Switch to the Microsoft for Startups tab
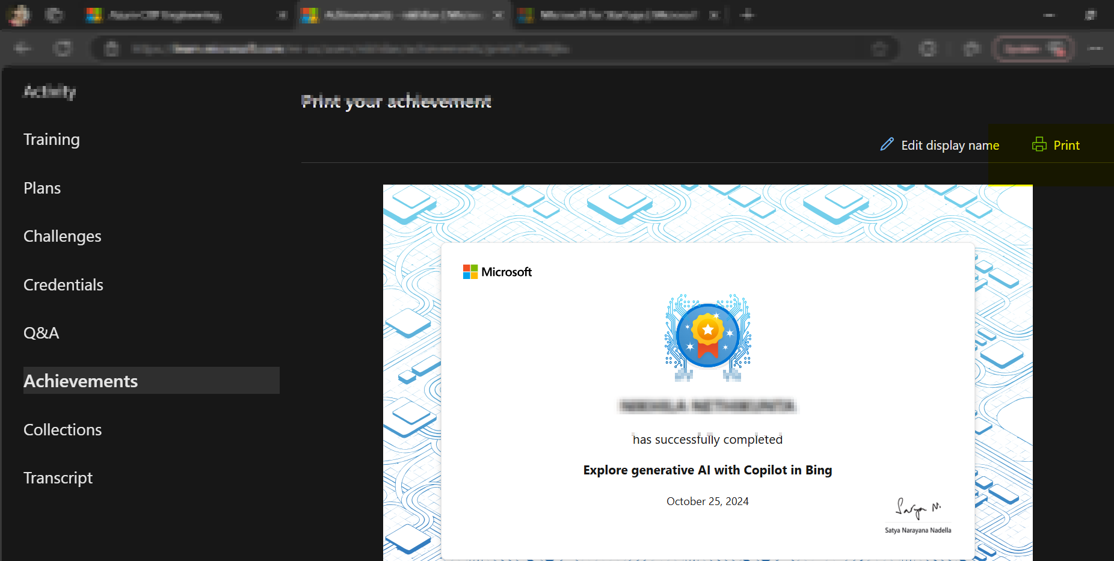Image resolution: width=1114 pixels, height=561 pixels. pos(618,15)
